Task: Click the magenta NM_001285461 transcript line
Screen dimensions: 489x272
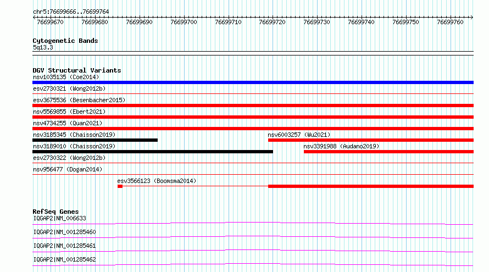Action: [253, 251]
